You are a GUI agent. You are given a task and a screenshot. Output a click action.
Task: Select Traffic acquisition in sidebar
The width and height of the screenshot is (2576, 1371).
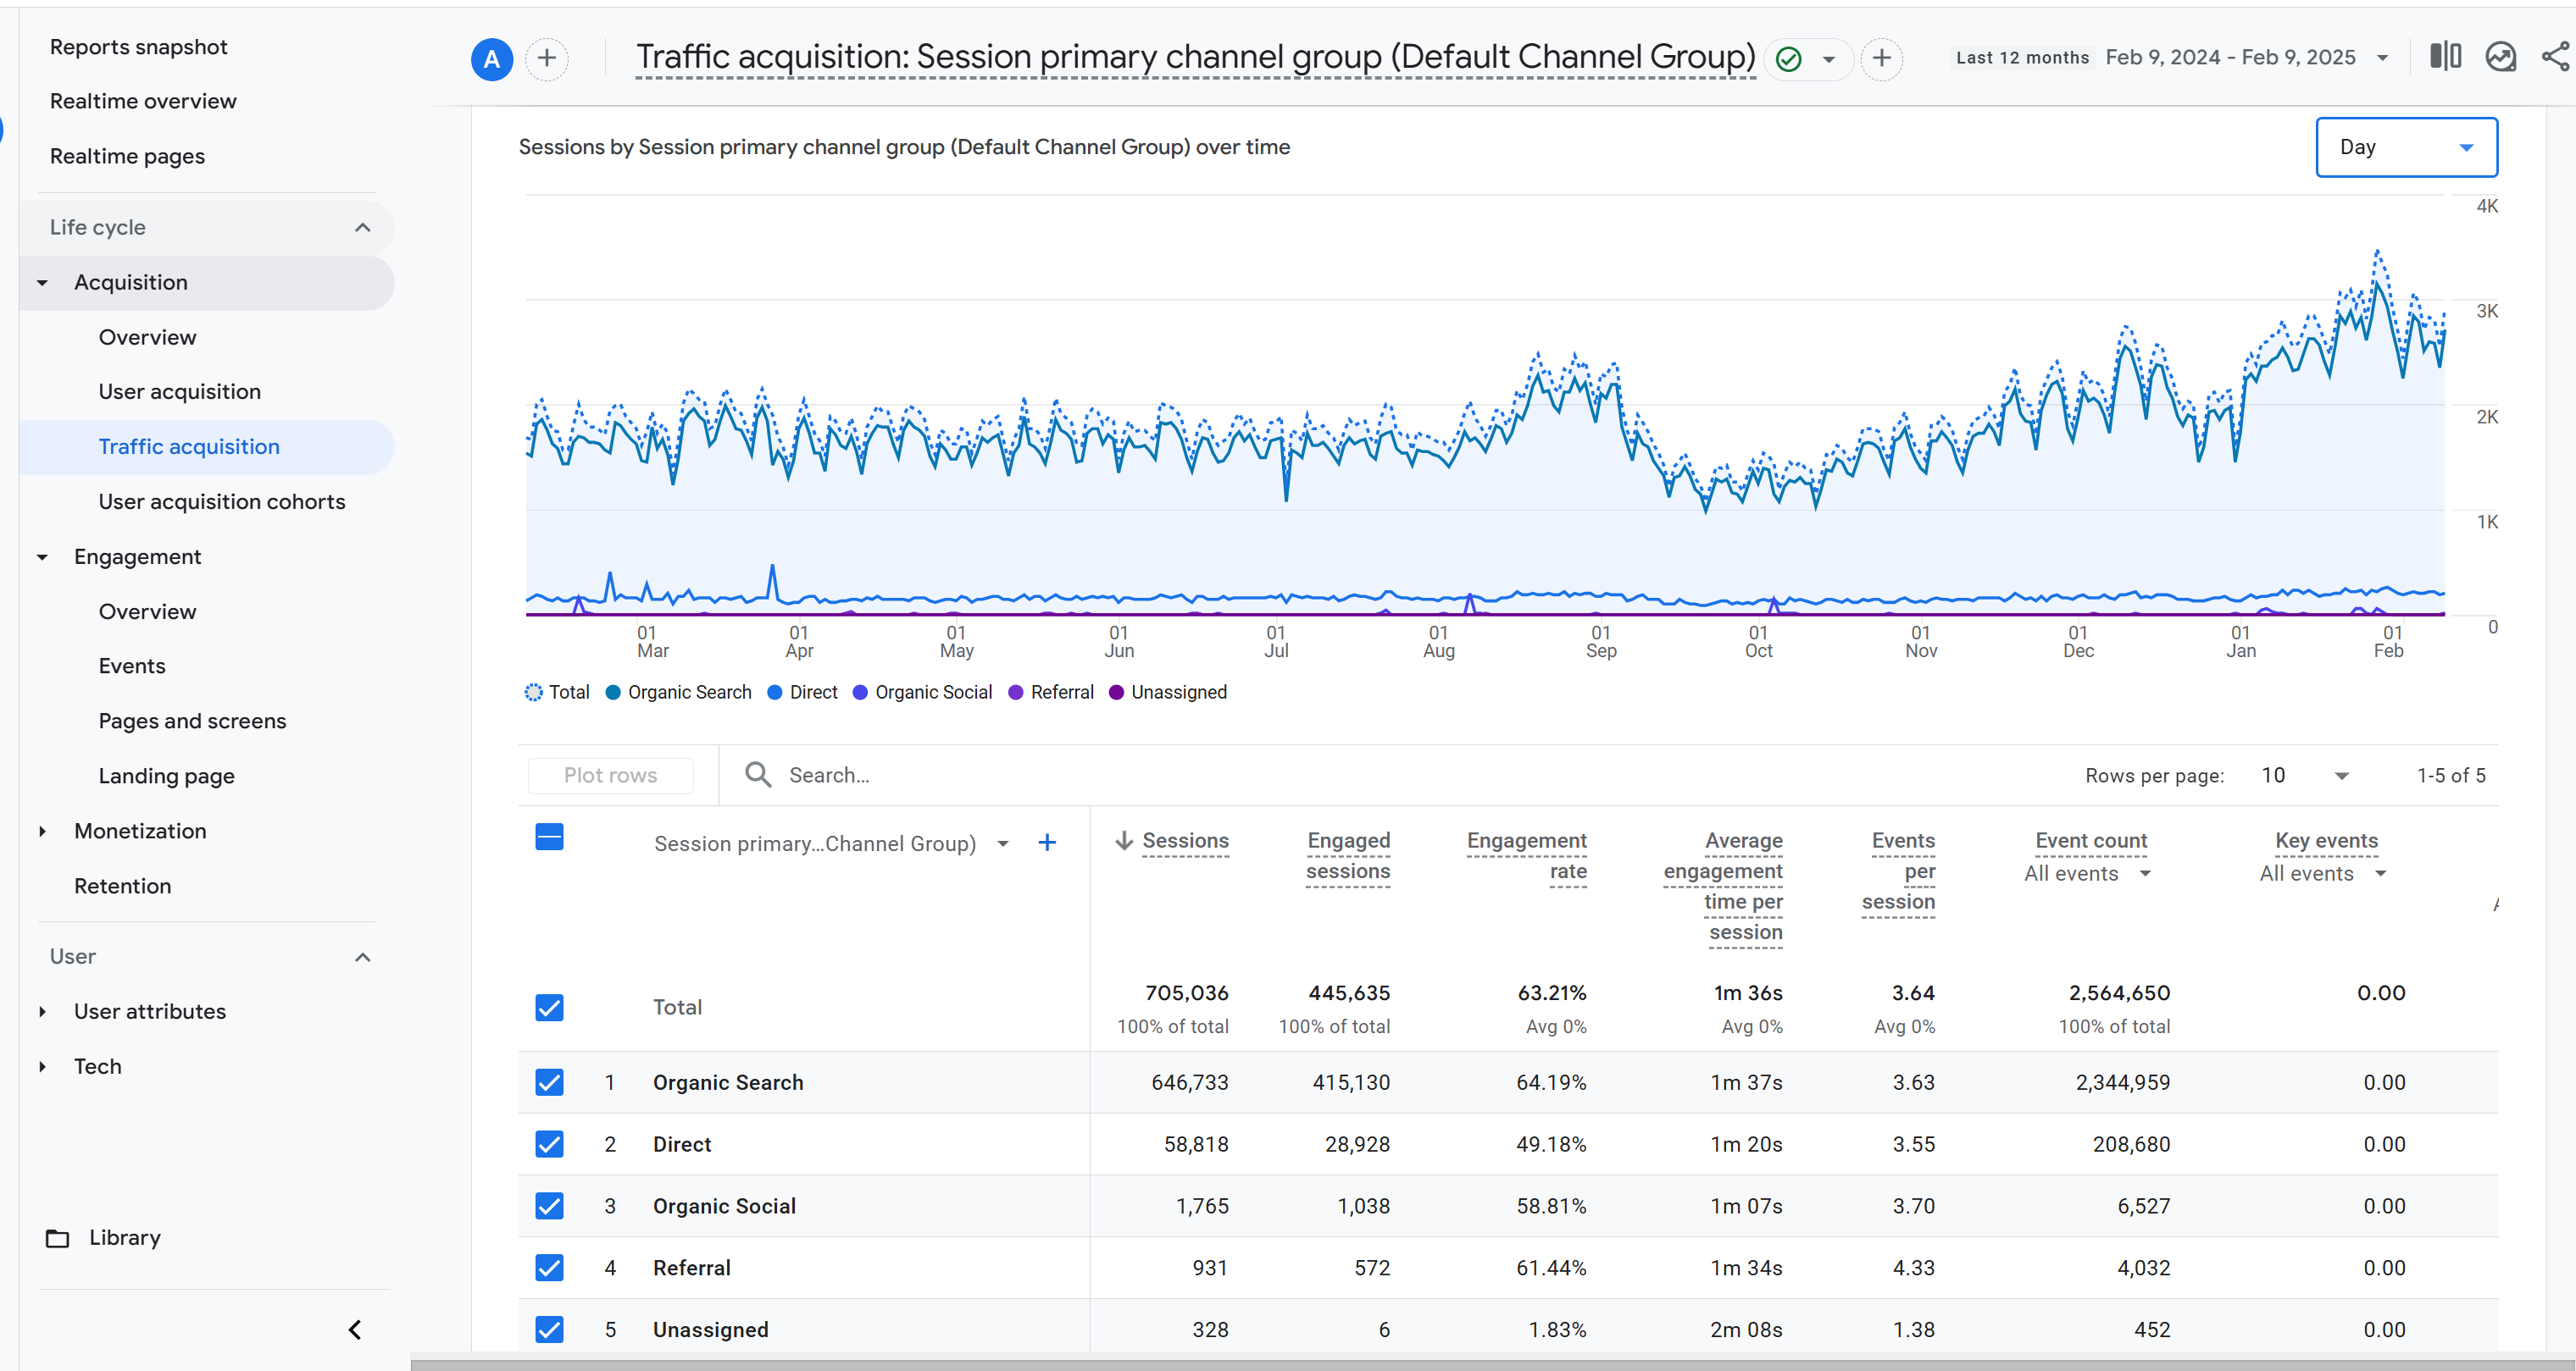189,446
